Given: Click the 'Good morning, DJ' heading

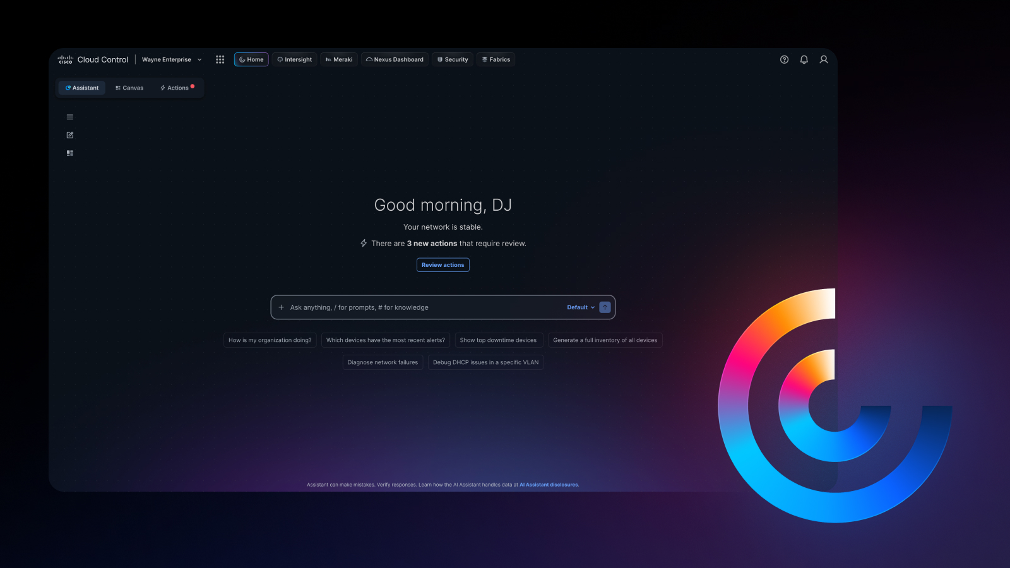Looking at the screenshot, I should click(443, 205).
